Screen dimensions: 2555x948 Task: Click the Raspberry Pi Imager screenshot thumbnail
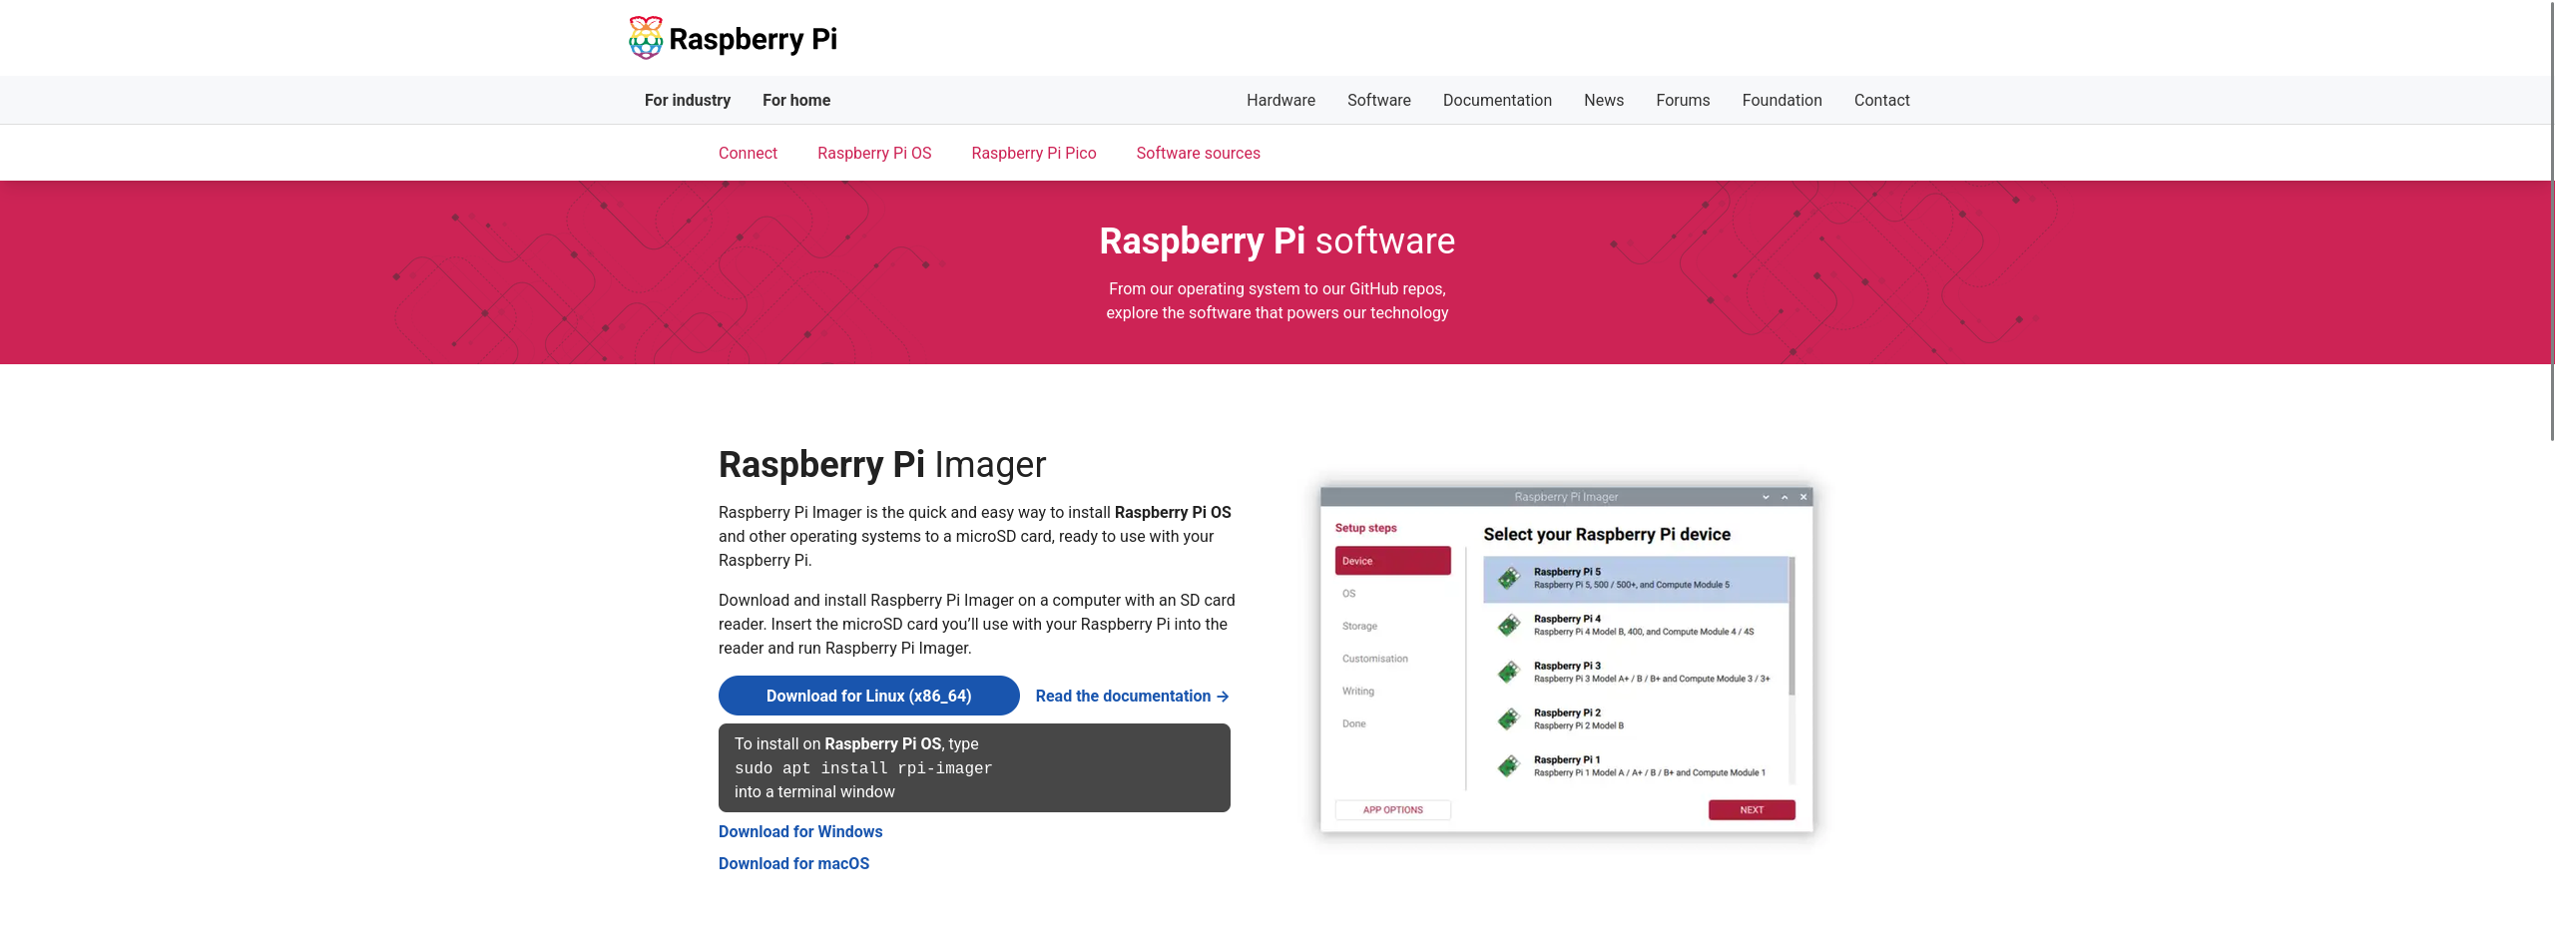1566,659
